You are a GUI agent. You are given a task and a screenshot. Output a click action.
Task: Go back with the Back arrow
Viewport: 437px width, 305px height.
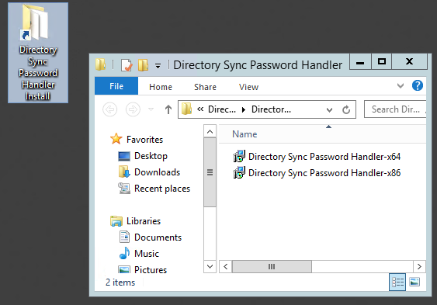click(x=109, y=109)
